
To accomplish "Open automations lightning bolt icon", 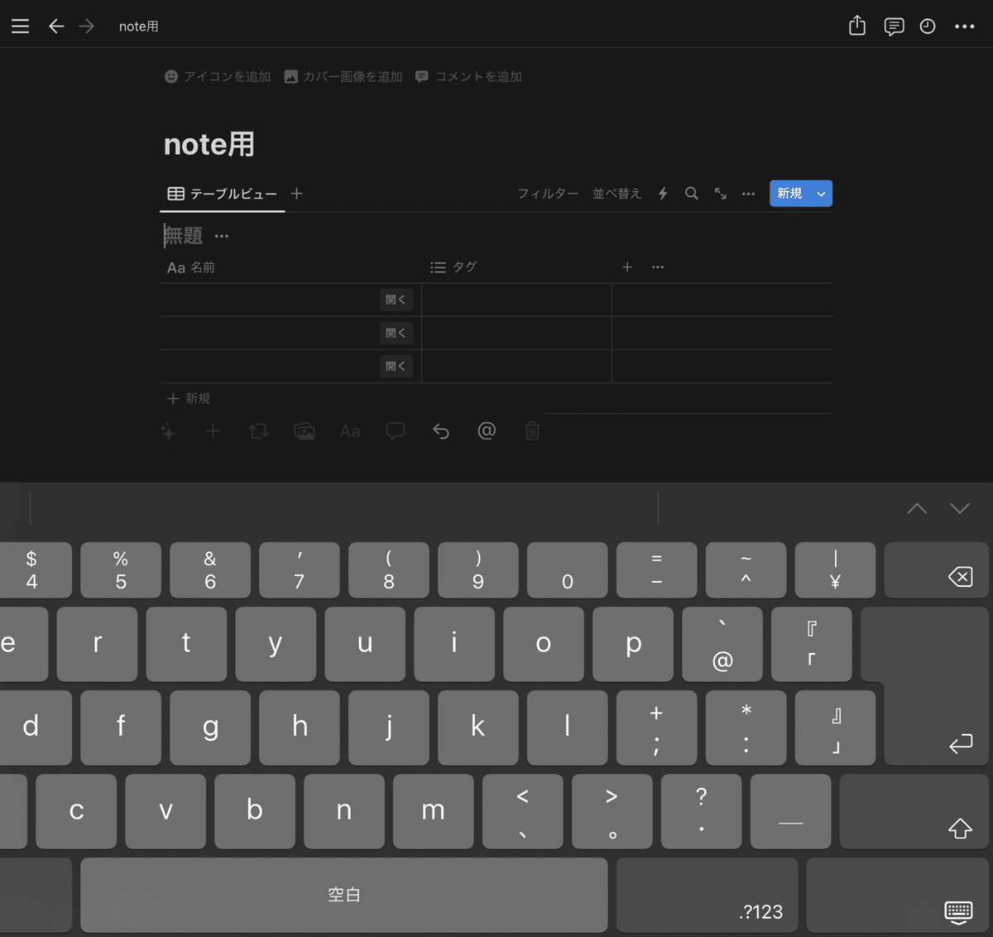I will tap(663, 194).
